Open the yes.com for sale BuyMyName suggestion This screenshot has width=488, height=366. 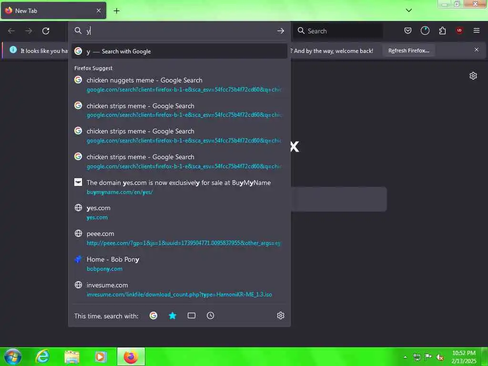(x=179, y=187)
